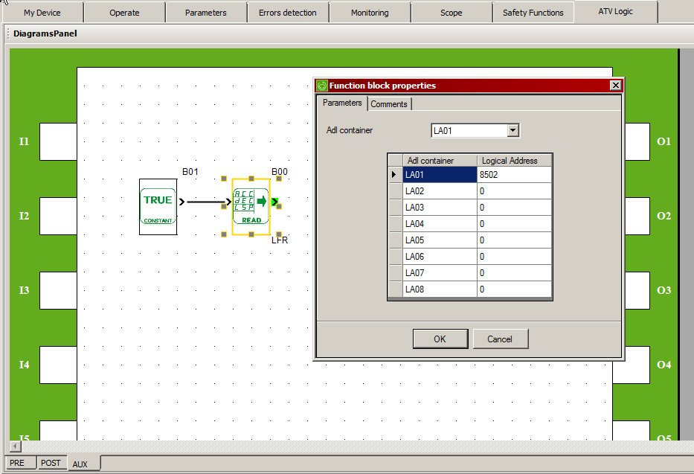The image size is (694, 474).
Task: Click the I3 input terminal box
Action: 59,290
